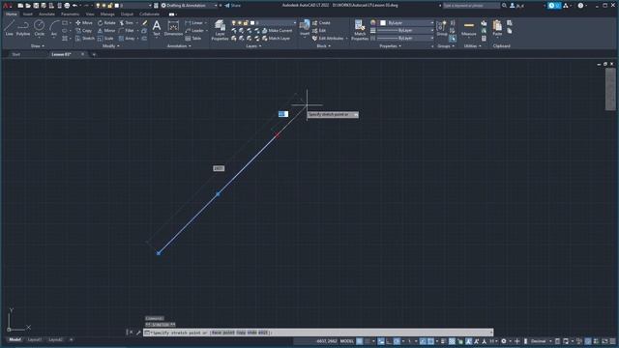The image size is (619, 348).
Task: Switch to the Layout1 tab
Action: coord(35,339)
